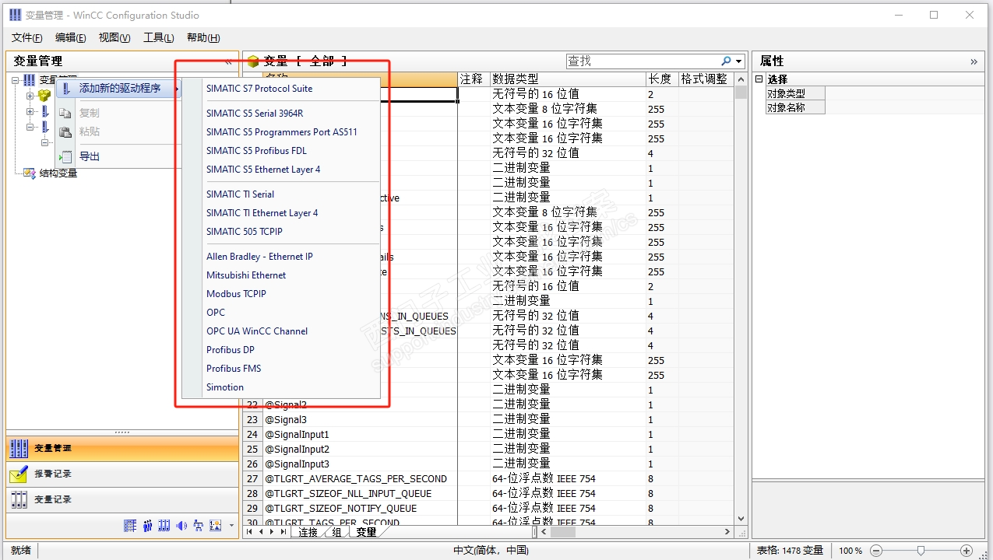Open the search options dropdown arrow
993x560 pixels.
coord(739,61)
